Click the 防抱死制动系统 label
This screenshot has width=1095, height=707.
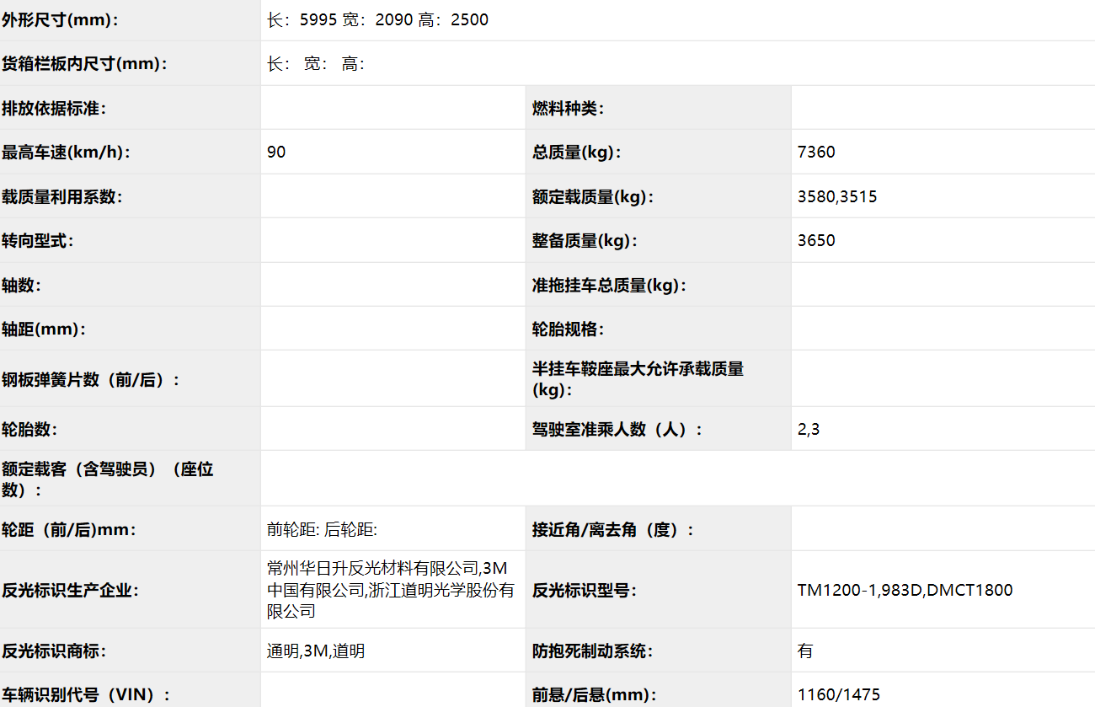coord(593,651)
